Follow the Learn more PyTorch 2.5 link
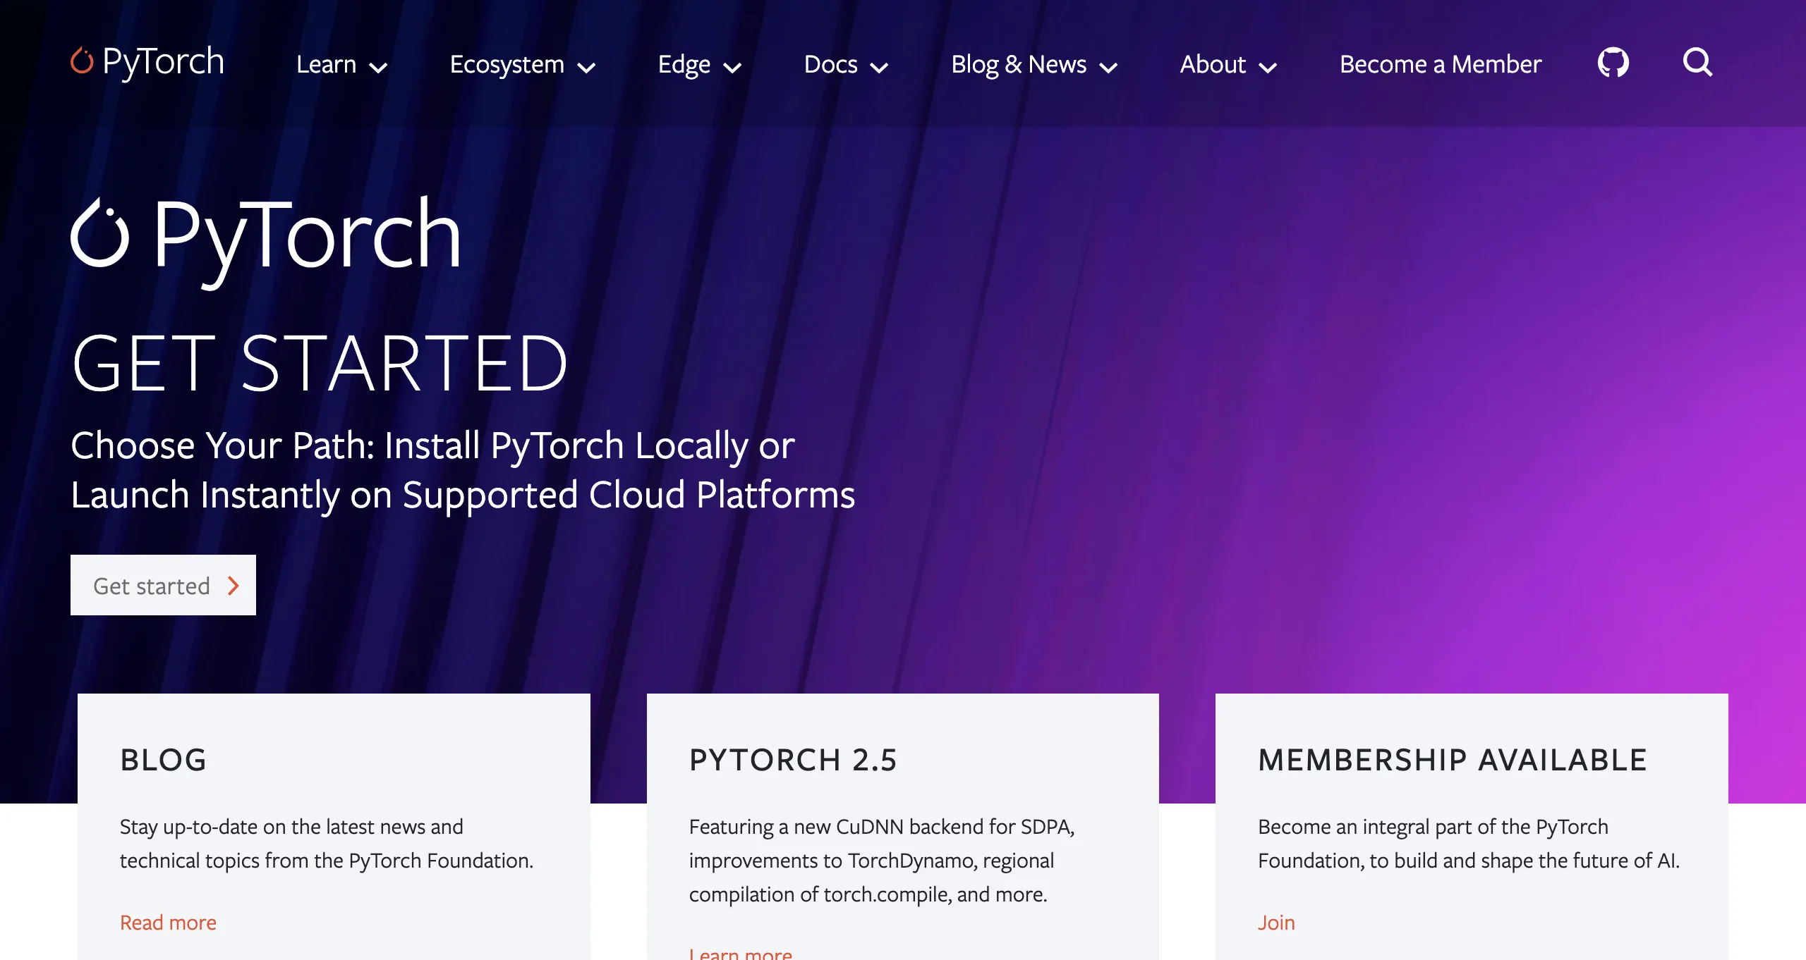 pyautogui.click(x=741, y=953)
